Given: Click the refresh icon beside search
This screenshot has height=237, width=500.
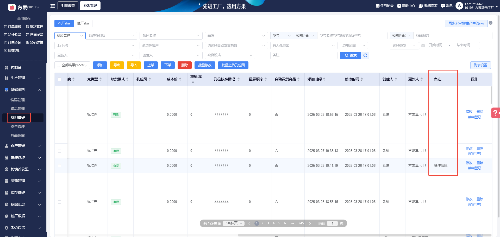Looking at the screenshot, I should (365, 55).
